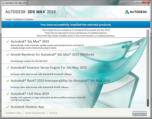Click 'Install > Installation Complete' breadcrumb
Image resolution: width=152 pixels, height=119 pixels.
click(20, 20)
